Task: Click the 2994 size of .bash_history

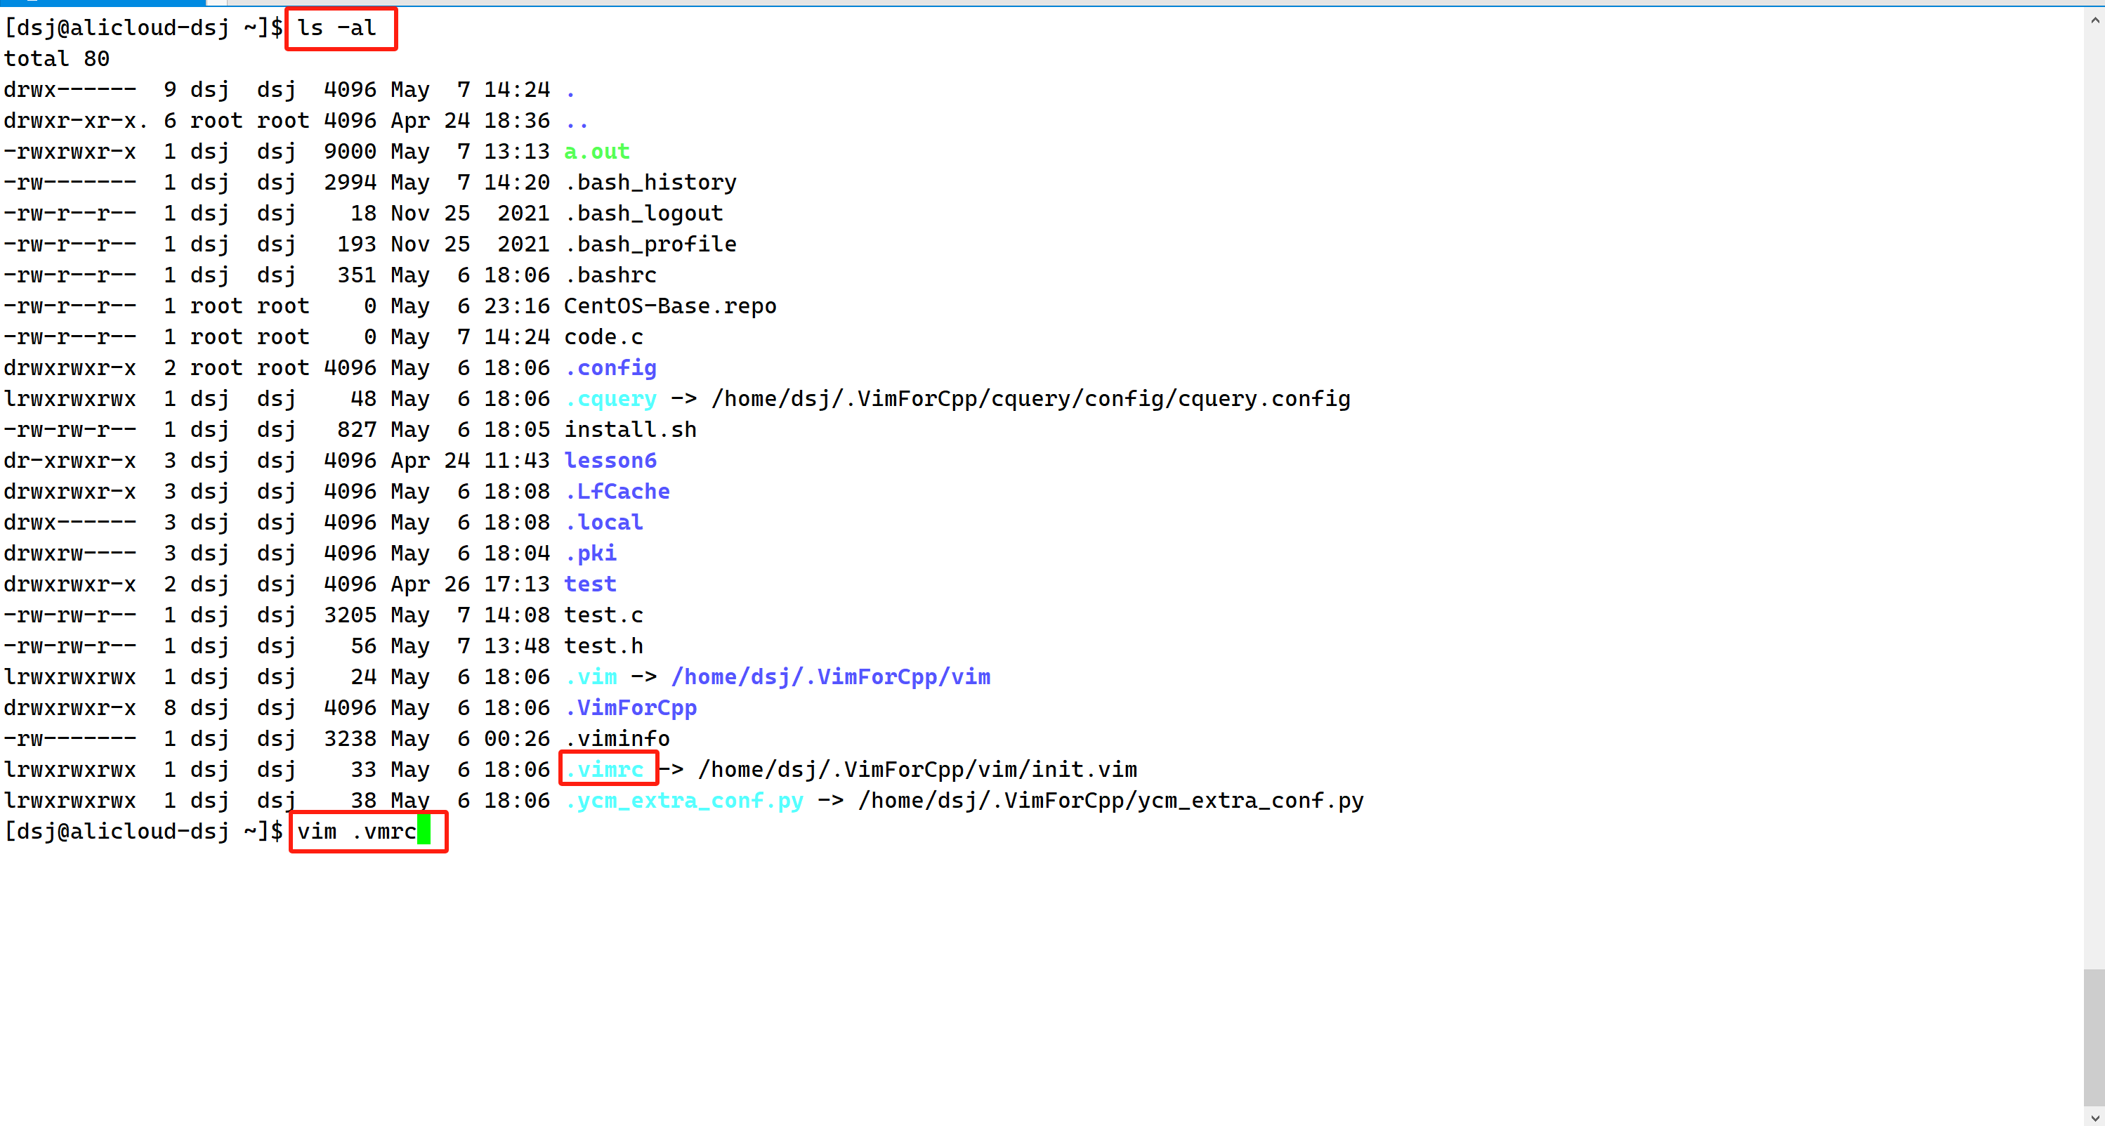Action: pyautogui.click(x=350, y=182)
